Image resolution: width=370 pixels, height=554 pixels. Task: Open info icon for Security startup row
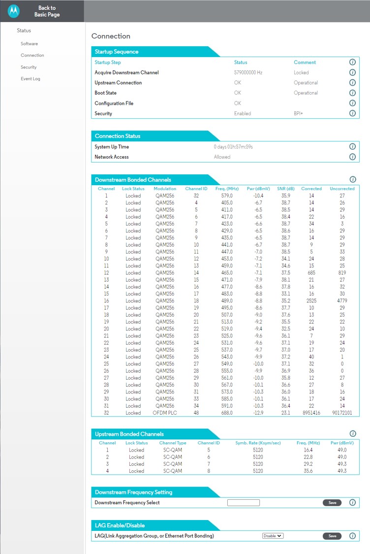tap(352, 113)
